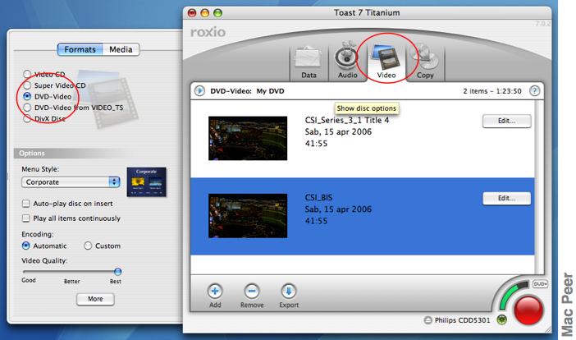Click the green recorder settings icon
Screen dimensions: 576x340
pyautogui.click(x=502, y=319)
